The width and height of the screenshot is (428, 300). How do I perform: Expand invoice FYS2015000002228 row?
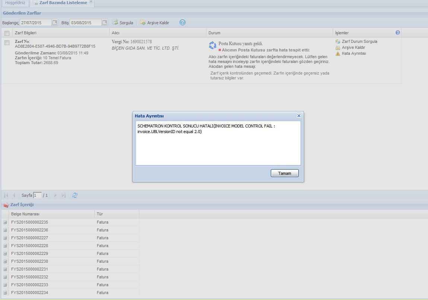(5, 246)
